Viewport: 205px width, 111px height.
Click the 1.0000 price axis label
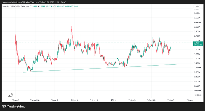[x=197, y=68]
